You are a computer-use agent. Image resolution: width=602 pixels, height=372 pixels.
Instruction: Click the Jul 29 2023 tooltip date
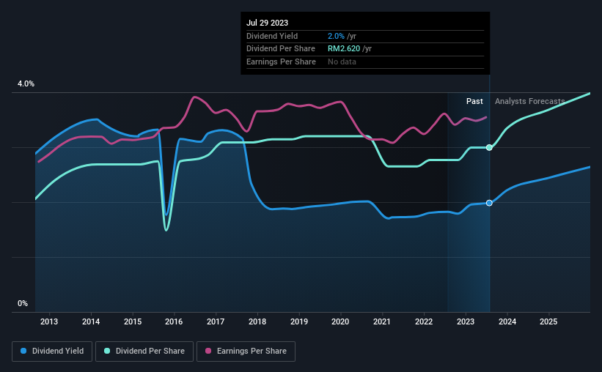coord(267,23)
